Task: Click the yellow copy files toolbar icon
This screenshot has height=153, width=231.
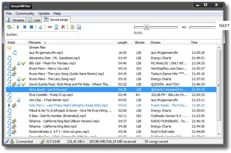Action: click(72, 27)
